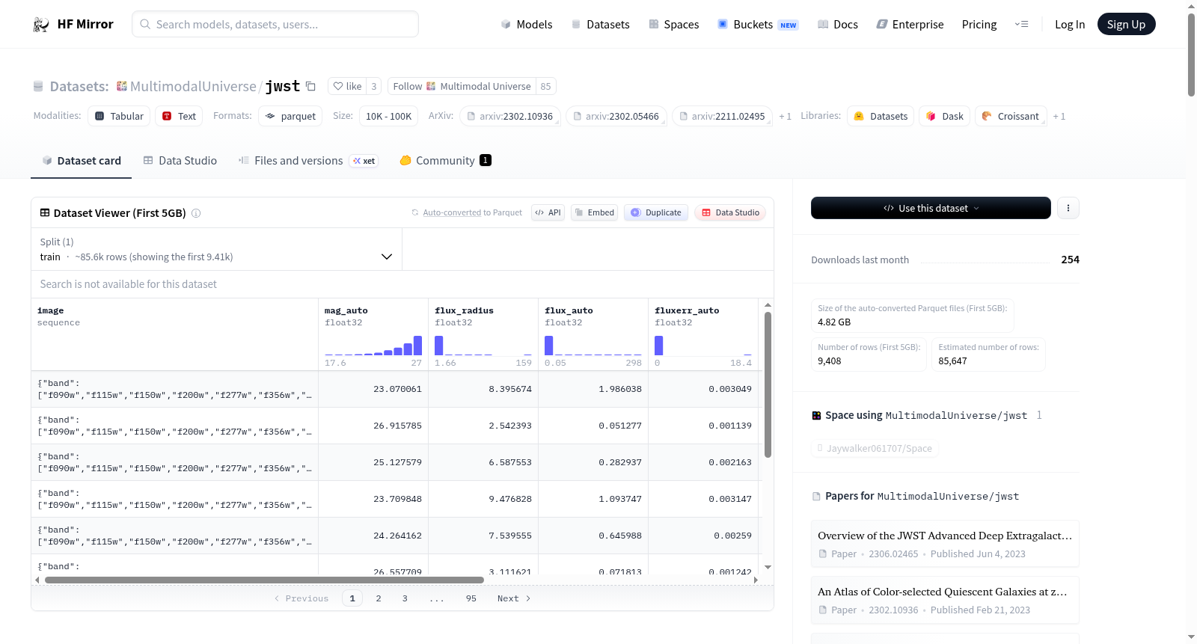Click the Embed button

[x=594, y=212]
